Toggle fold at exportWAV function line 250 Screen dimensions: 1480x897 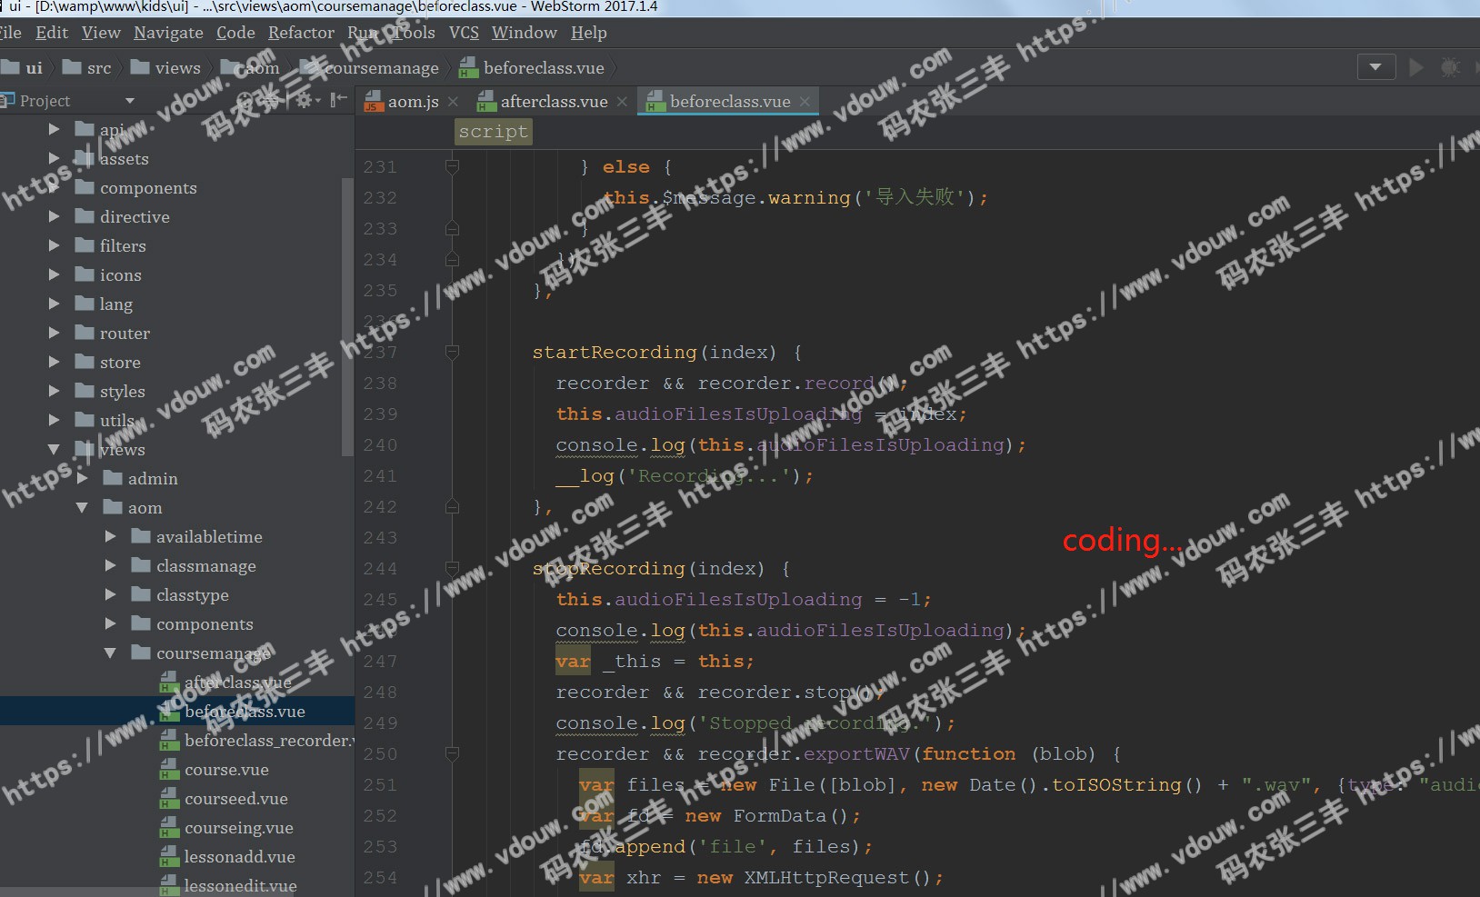point(452,753)
